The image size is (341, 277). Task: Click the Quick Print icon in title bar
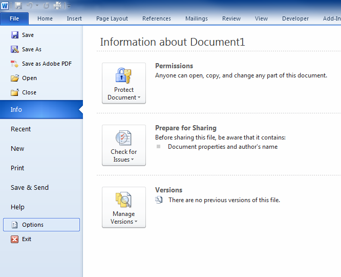(57, 6)
